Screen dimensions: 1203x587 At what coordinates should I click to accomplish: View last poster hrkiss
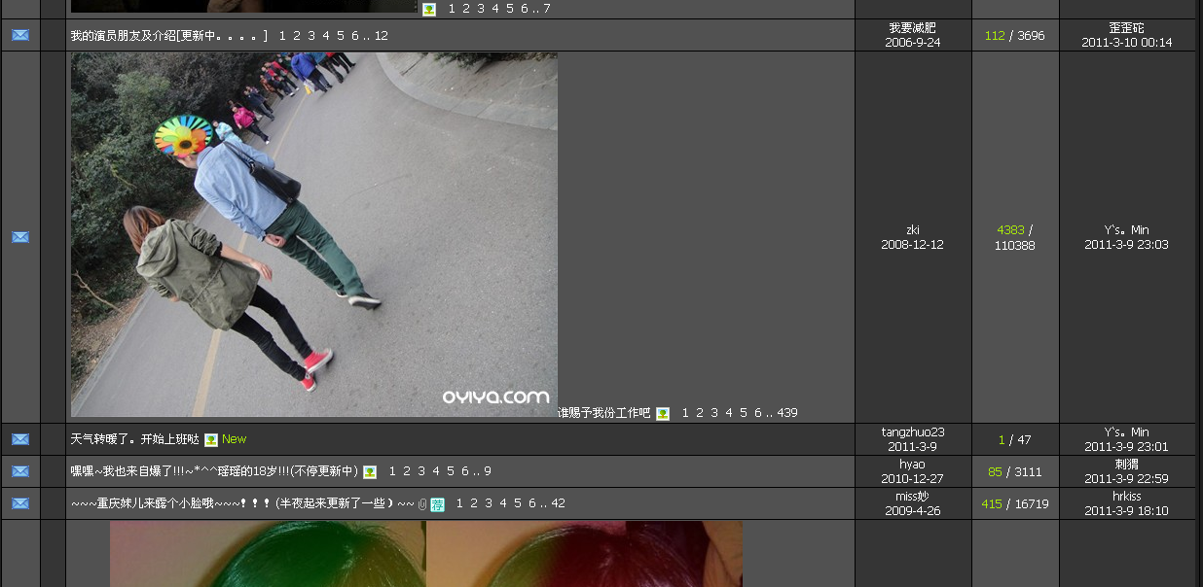[x=1127, y=497]
